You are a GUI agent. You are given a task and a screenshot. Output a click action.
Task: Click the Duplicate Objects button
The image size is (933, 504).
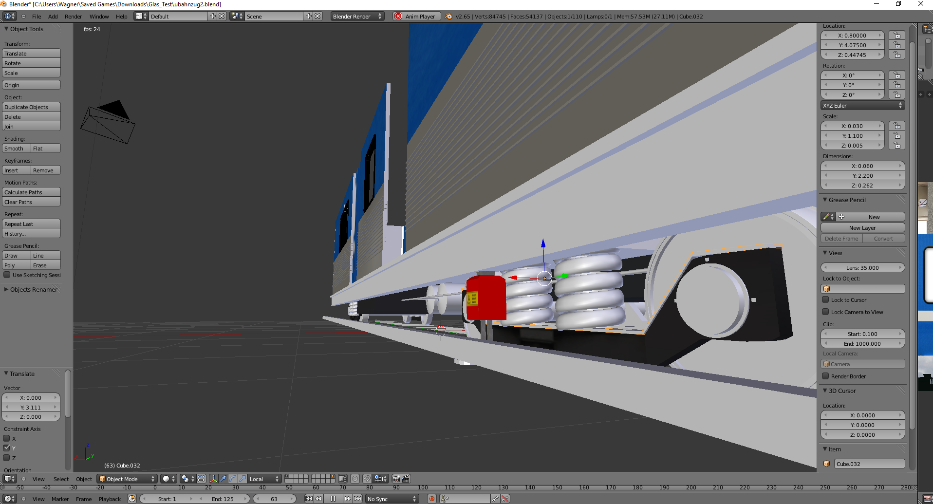pos(31,107)
